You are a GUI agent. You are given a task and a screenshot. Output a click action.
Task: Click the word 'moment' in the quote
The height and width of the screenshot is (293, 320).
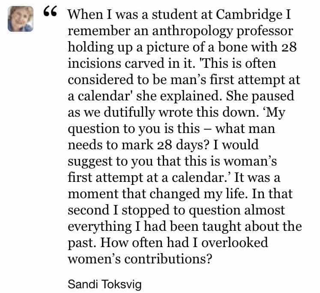93,194
